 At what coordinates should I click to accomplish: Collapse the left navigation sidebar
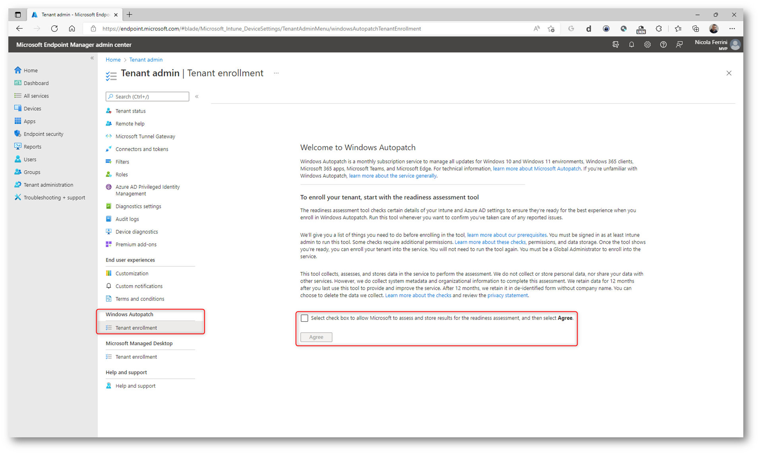[x=92, y=58]
